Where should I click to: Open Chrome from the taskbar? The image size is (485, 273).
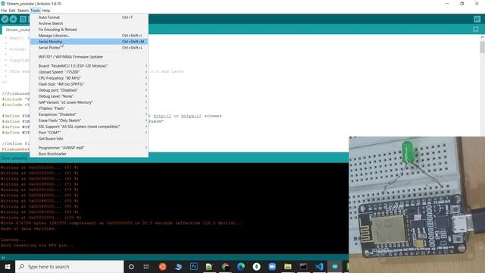(225, 266)
